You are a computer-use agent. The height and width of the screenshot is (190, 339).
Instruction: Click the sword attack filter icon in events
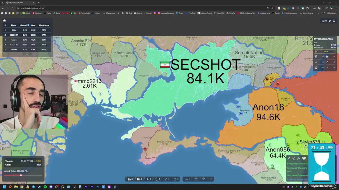click(x=289, y=158)
